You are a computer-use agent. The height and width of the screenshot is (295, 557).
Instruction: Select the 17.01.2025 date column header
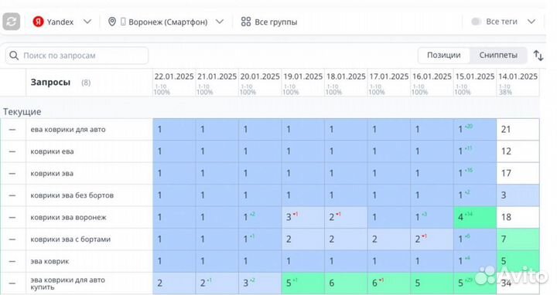[x=389, y=83]
